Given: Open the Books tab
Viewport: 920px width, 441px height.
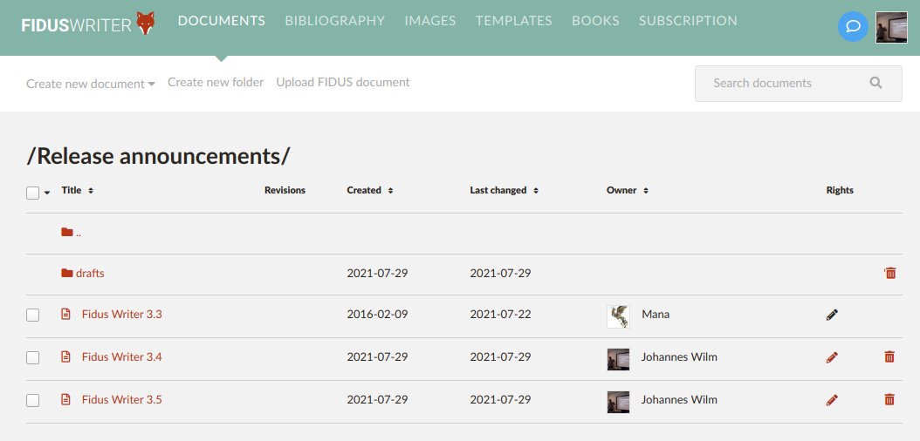Looking at the screenshot, I should pyautogui.click(x=595, y=21).
